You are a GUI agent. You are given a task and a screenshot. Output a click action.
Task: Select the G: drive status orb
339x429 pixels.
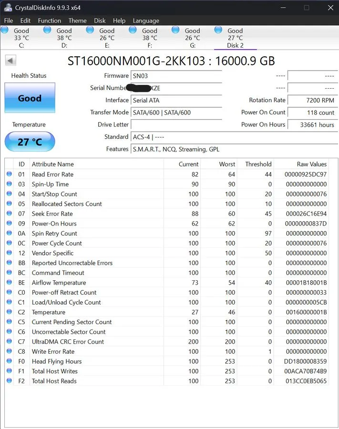(175, 30)
